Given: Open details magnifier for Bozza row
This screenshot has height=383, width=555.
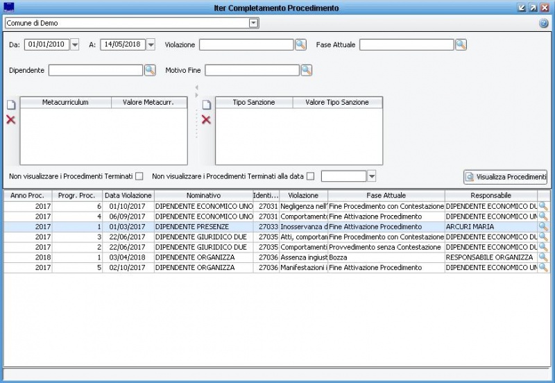Looking at the screenshot, I should tap(543, 257).
